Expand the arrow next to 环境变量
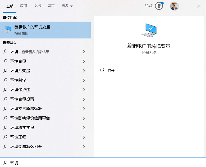This screenshot has width=206, height=167. click(84, 61)
